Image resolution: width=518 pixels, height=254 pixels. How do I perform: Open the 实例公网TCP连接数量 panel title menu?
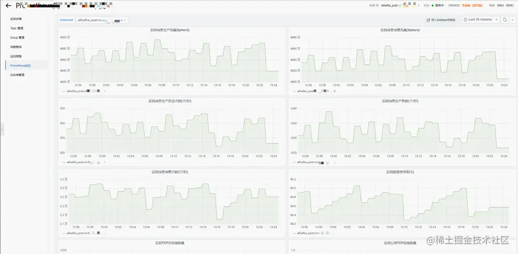[400, 243]
